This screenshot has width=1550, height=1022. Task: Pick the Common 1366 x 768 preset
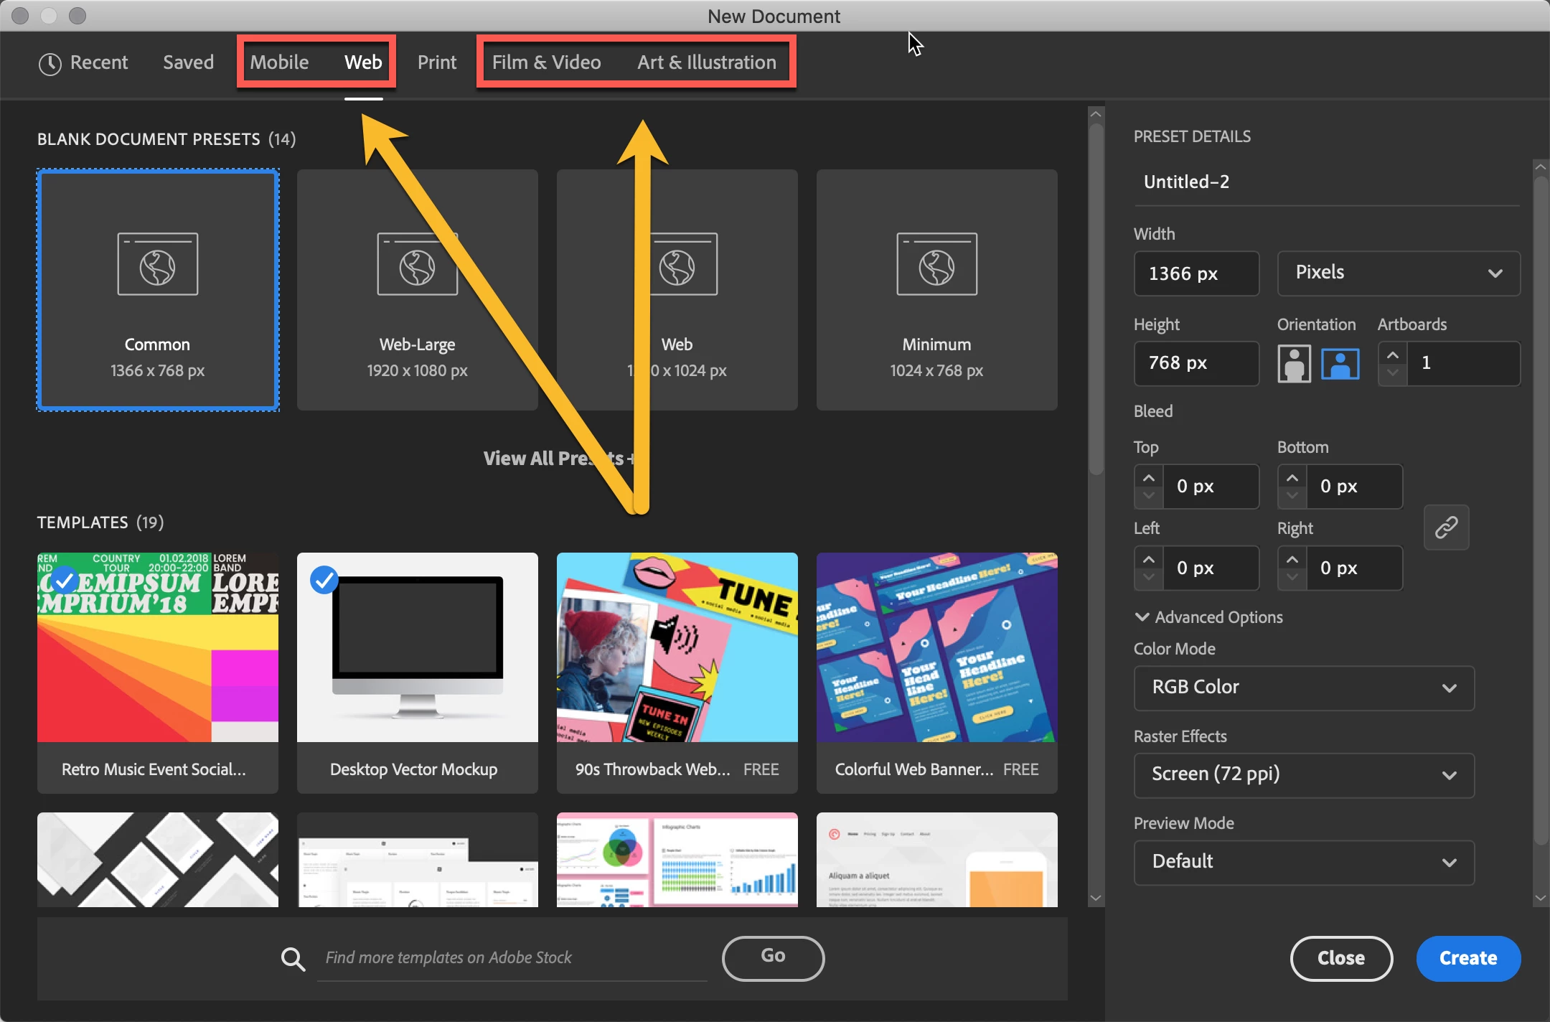click(158, 290)
